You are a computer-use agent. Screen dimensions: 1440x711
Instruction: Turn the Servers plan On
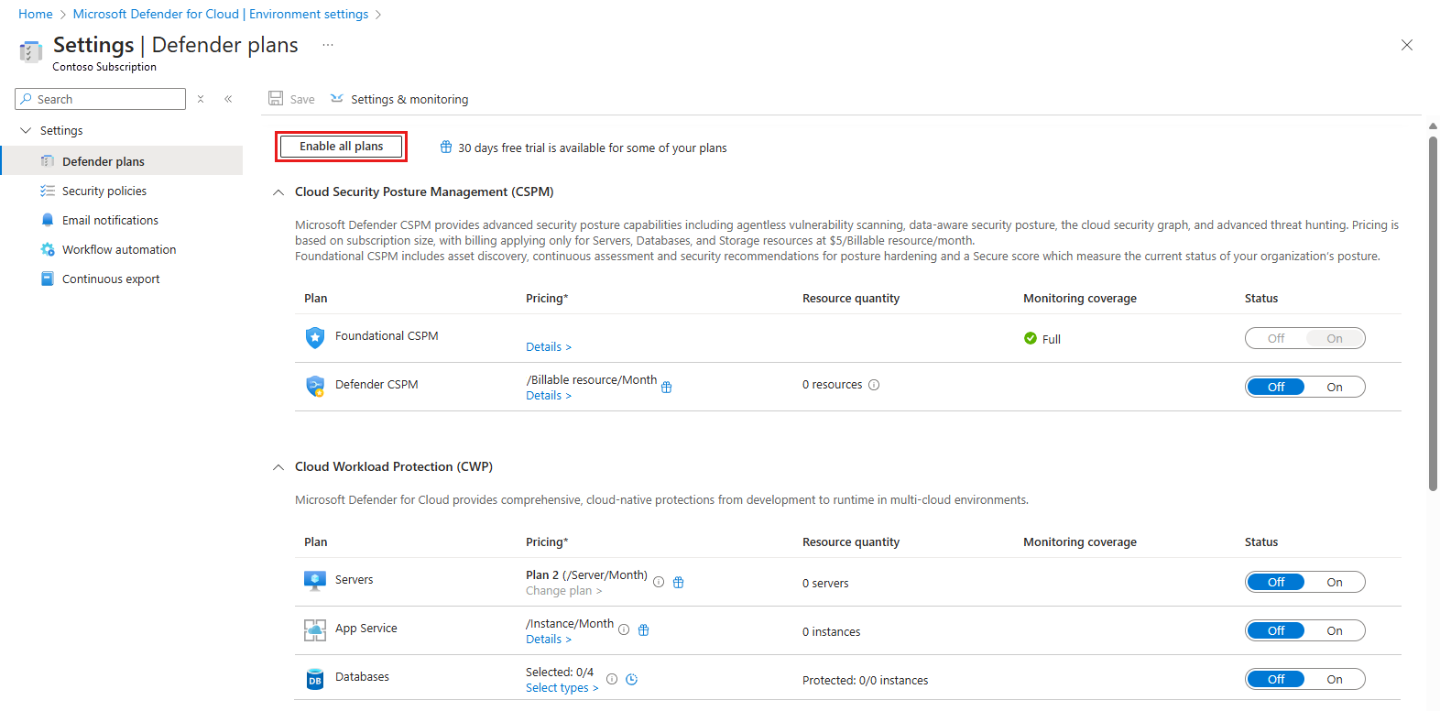(1335, 582)
